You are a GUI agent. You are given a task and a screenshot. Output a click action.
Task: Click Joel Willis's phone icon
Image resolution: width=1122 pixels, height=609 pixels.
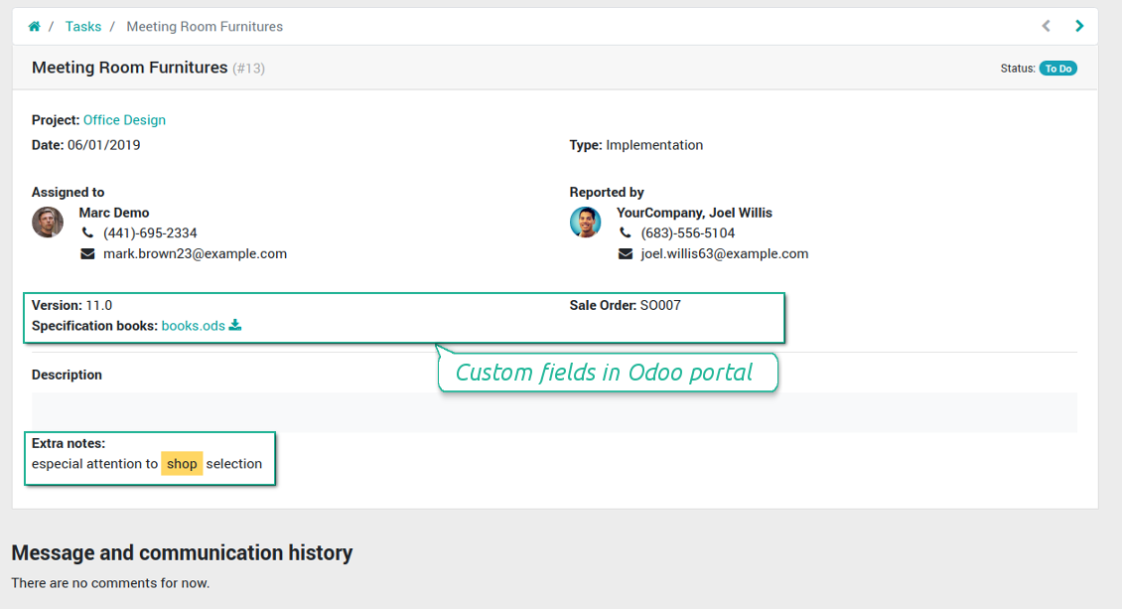(x=626, y=232)
